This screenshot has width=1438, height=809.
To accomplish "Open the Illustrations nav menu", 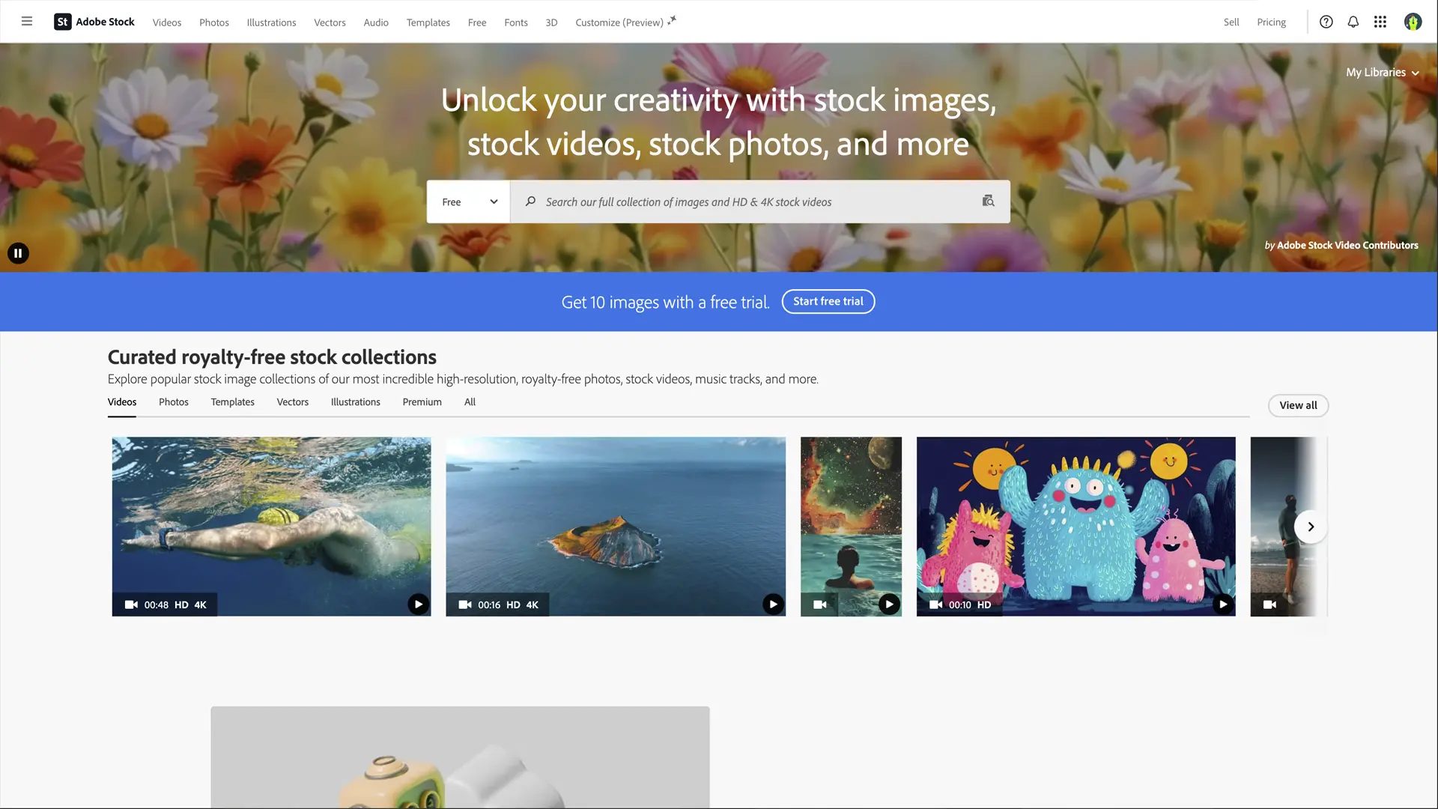I will pyautogui.click(x=271, y=22).
